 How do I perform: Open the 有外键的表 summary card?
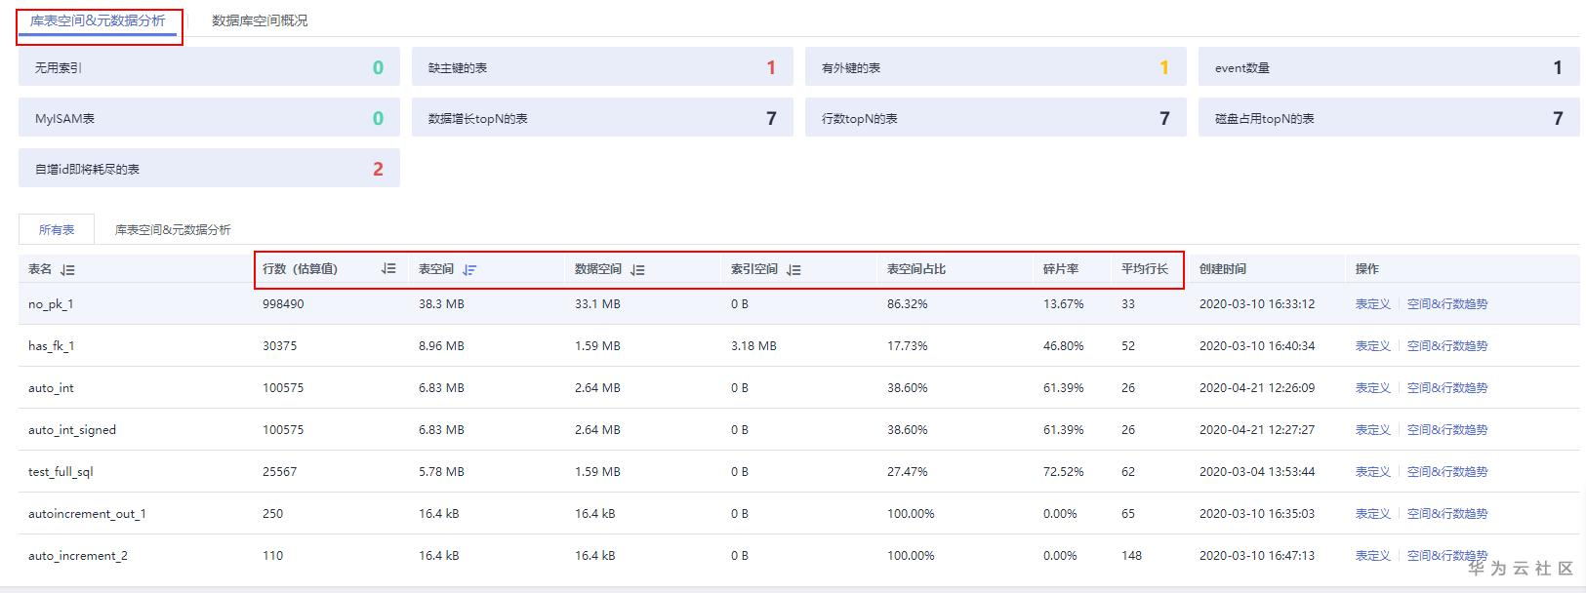pyautogui.click(x=995, y=68)
